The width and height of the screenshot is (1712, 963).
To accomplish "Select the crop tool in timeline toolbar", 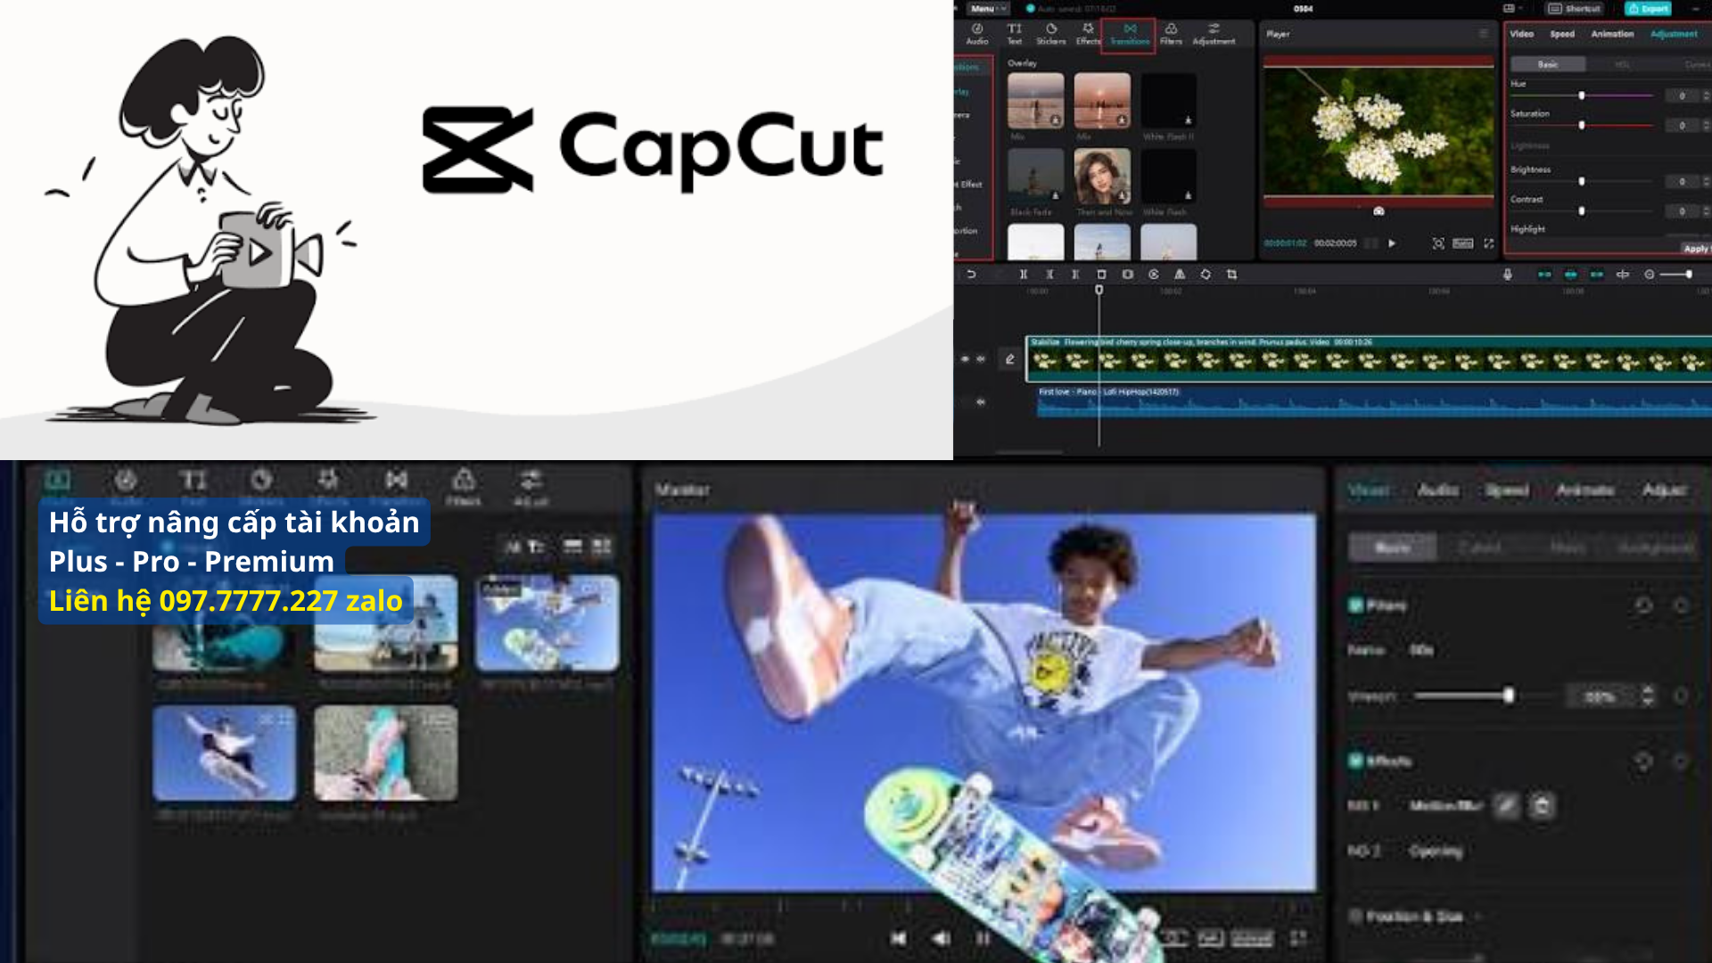I will point(1231,275).
